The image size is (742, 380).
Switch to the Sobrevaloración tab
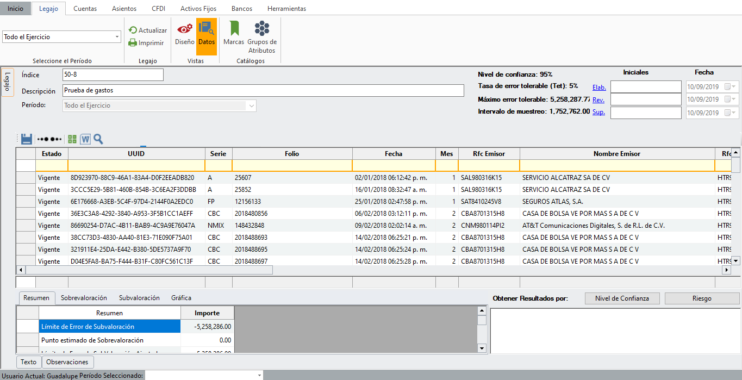84,298
